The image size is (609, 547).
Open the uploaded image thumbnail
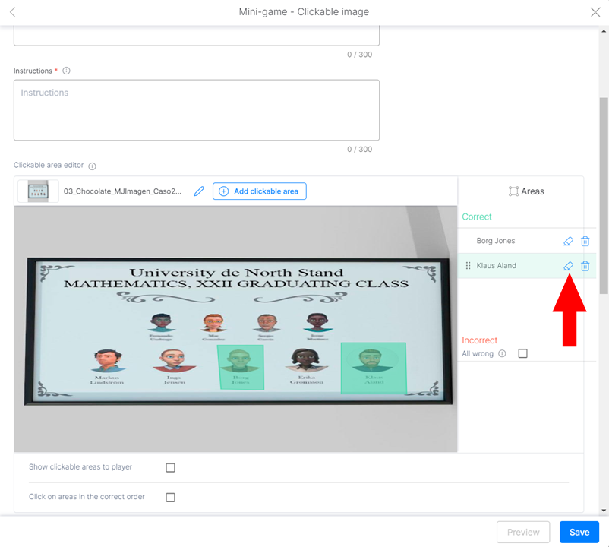coord(38,191)
